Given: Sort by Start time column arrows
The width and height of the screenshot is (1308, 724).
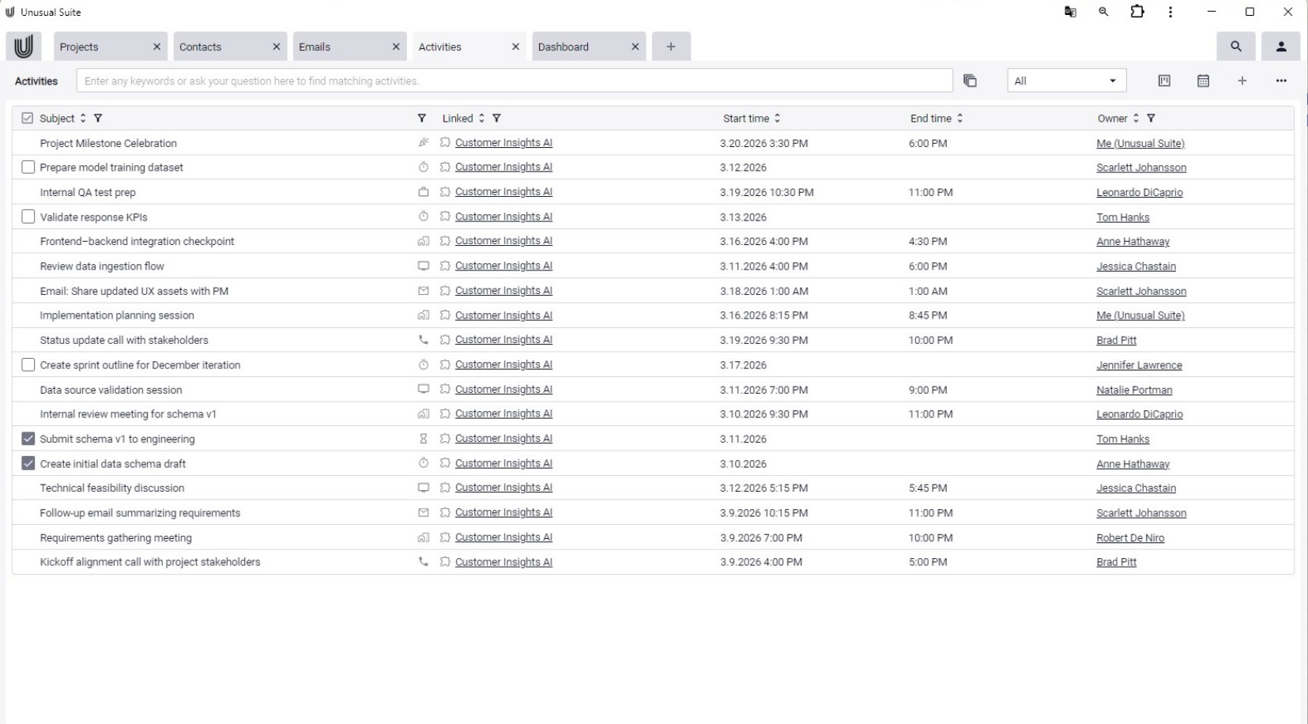Looking at the screenshot, I should (x=777, y=119).
